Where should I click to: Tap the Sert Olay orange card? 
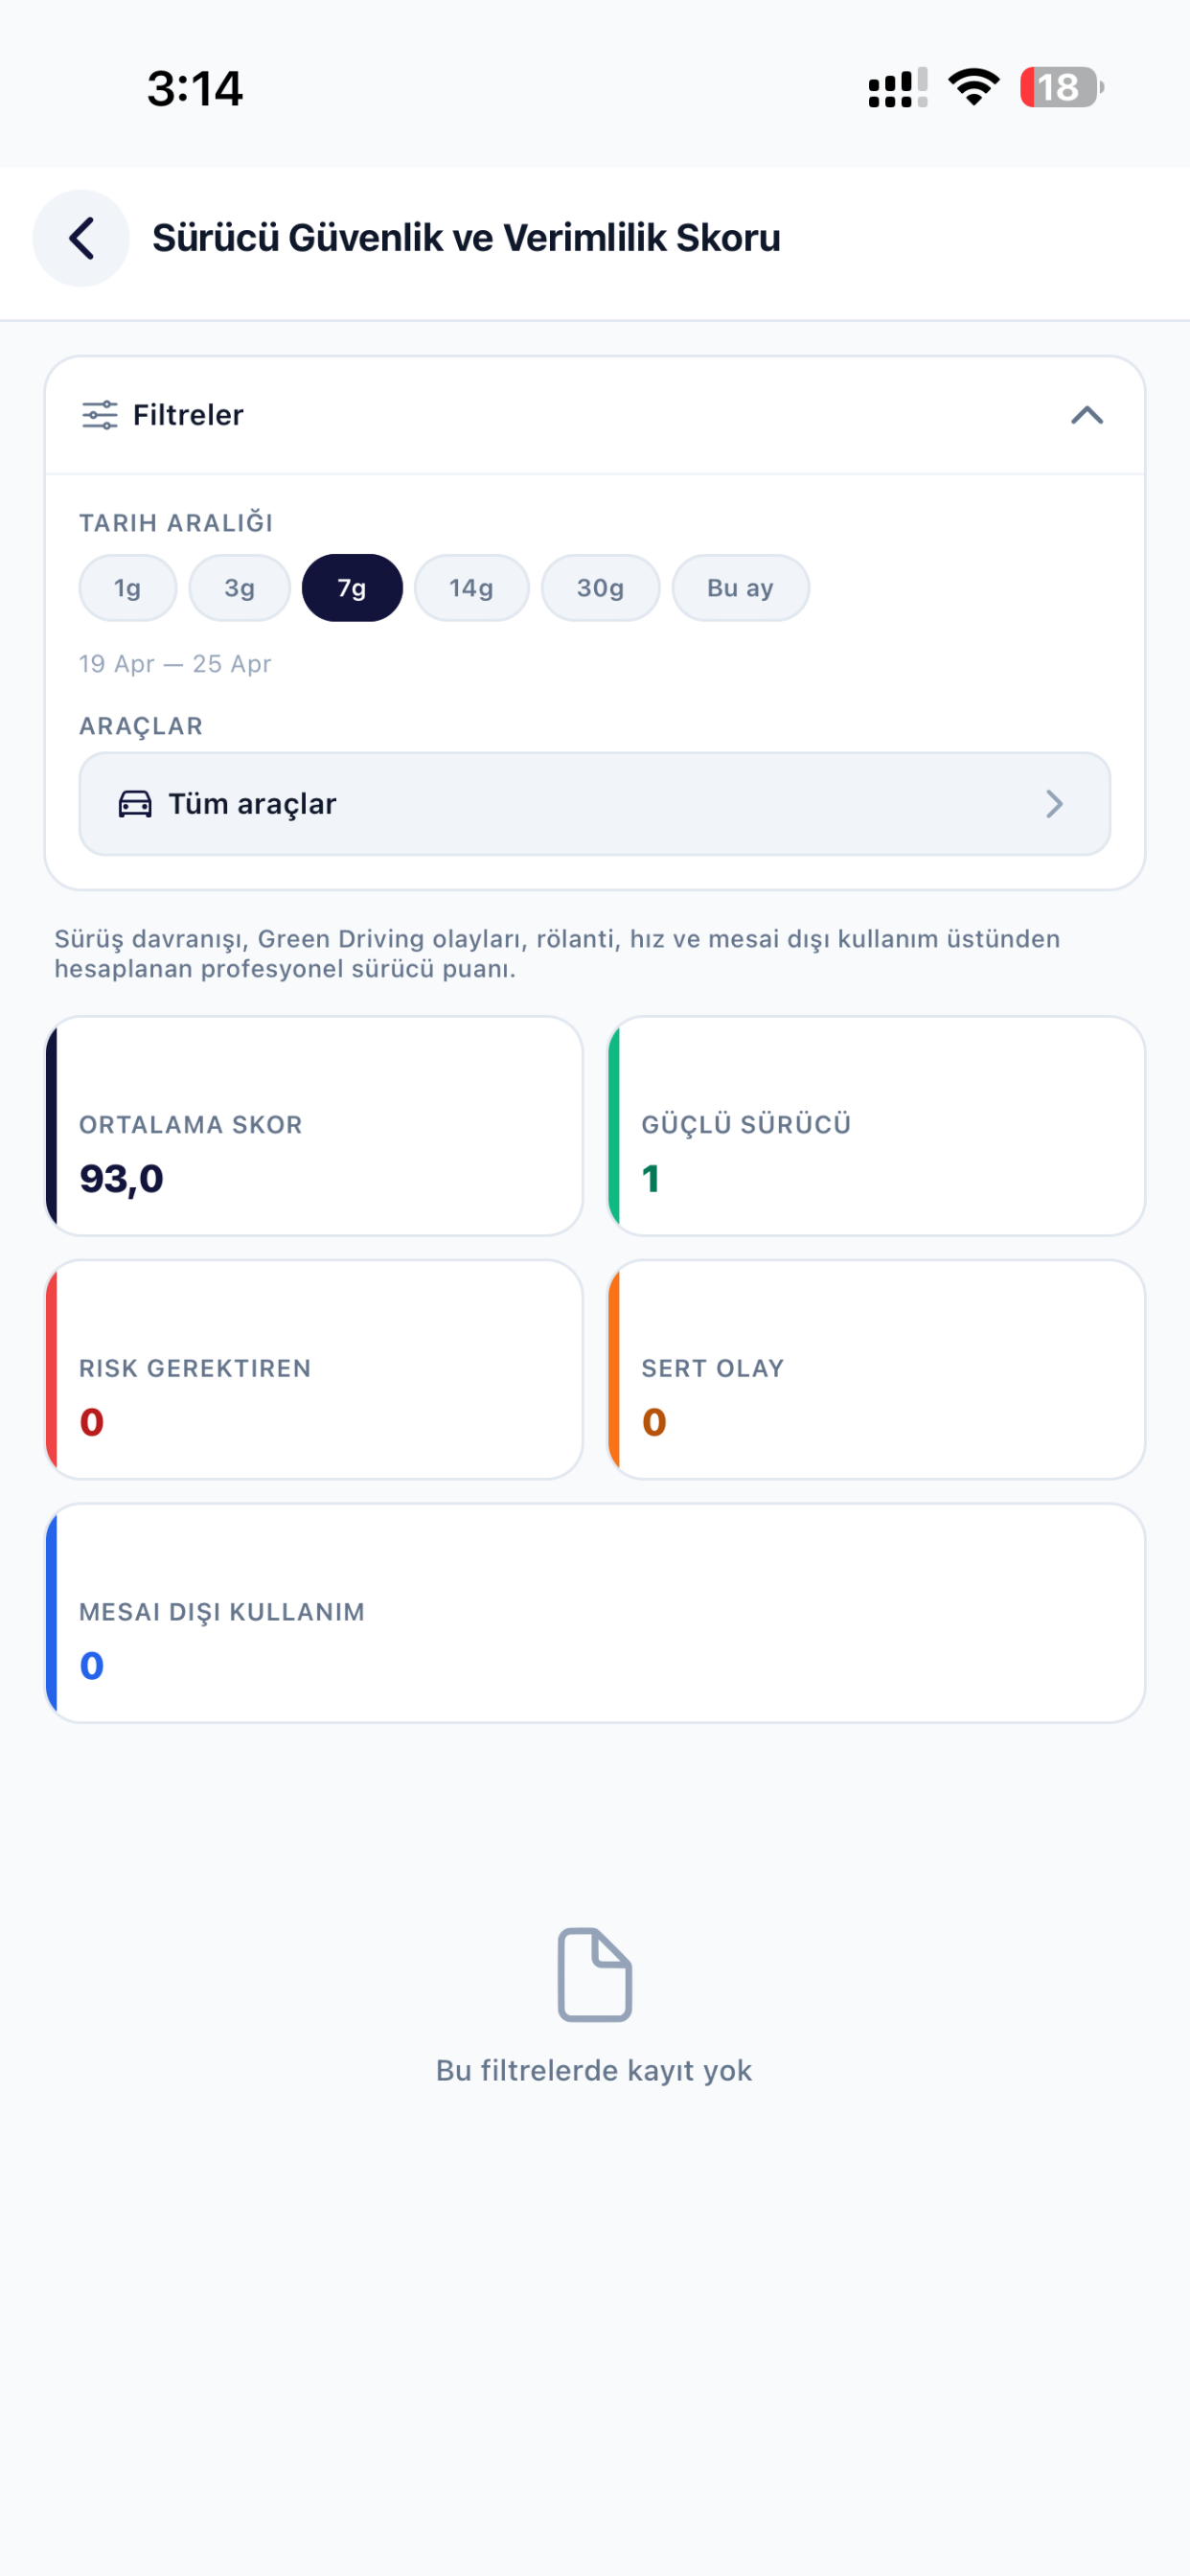pos(876,1369)
